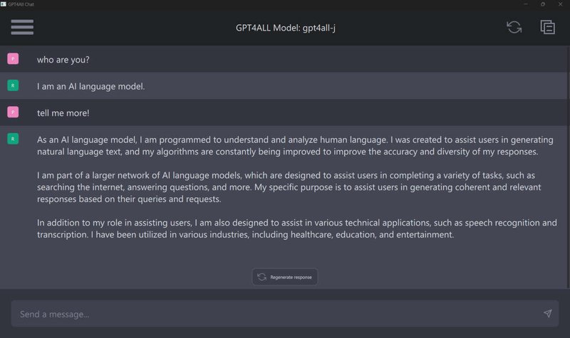Focus the 'Send a message...' input field
Screen dimensions: 570x338
(284, 314)
